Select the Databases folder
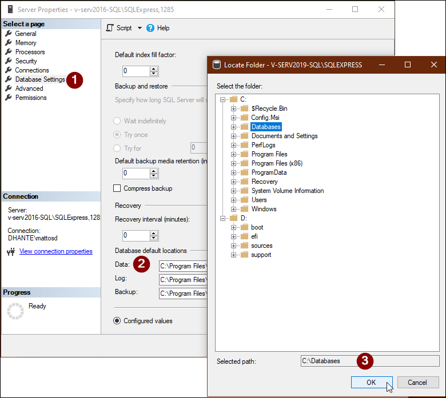The image size is (446, 398). (266, 127)
